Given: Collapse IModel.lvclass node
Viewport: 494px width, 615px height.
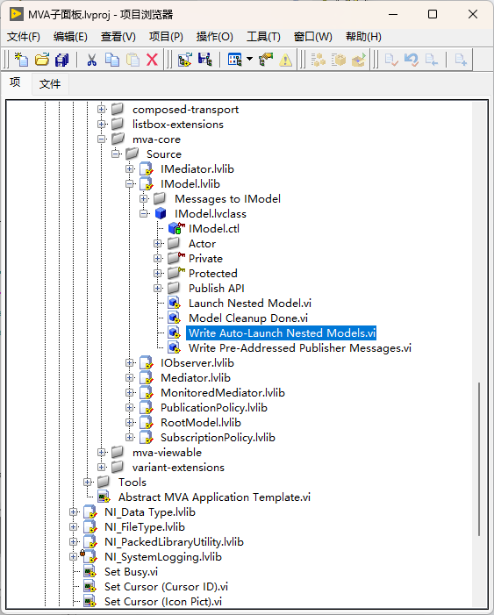Looking at the screenshot, I should [x=144, y=214].
